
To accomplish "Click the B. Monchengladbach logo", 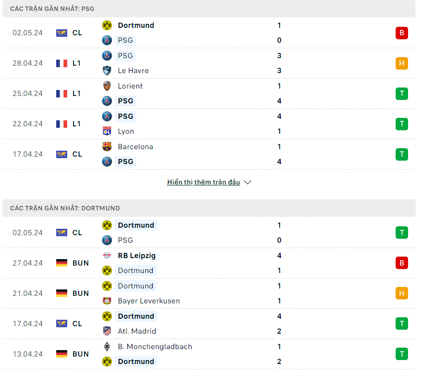I will coord(107,347).
